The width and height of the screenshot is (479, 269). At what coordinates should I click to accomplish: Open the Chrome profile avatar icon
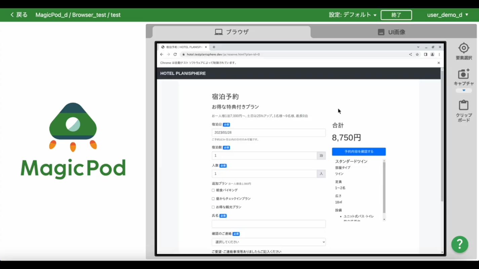click(432, 54)
